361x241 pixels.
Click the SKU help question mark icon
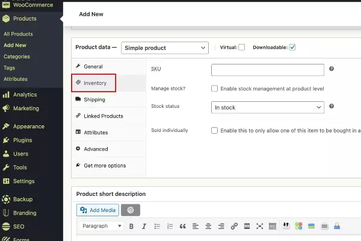[332, 69]
